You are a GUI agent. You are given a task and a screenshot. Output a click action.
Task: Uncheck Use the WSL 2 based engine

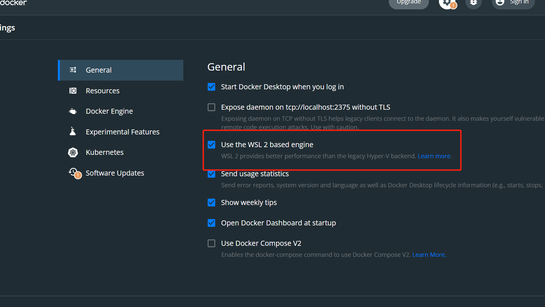tap(211, 145)
